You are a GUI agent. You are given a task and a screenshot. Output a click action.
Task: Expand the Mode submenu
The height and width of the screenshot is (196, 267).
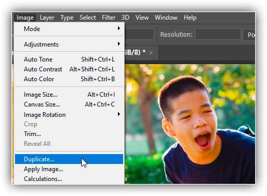(x=69, y=29)
